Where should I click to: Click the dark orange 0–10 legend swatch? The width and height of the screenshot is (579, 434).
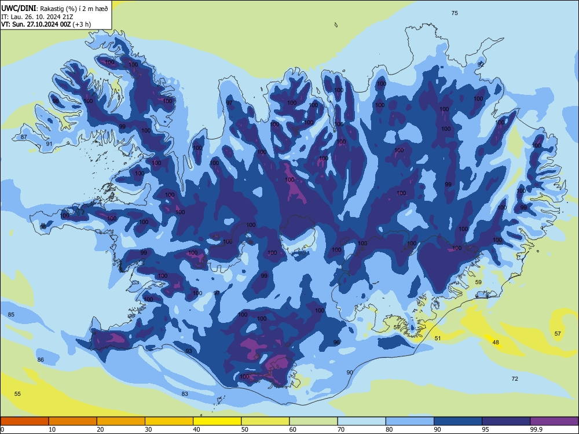(24, 421)
